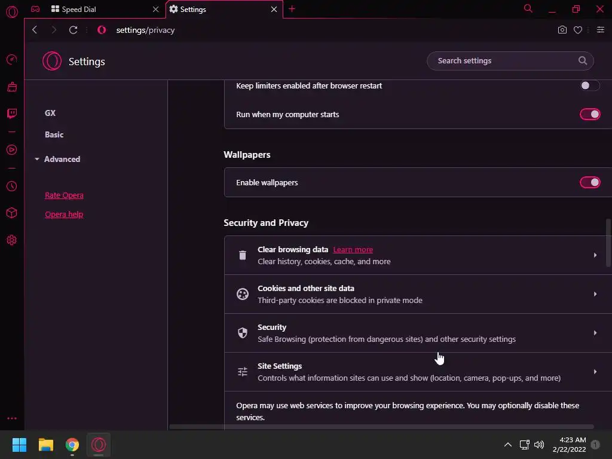Viewport: 612px width, 459px height.
Task: Open Extensions cube icon in sidebar
Action: click(x=12, y=213)
